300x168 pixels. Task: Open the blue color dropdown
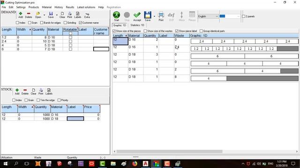click(229, 16)
